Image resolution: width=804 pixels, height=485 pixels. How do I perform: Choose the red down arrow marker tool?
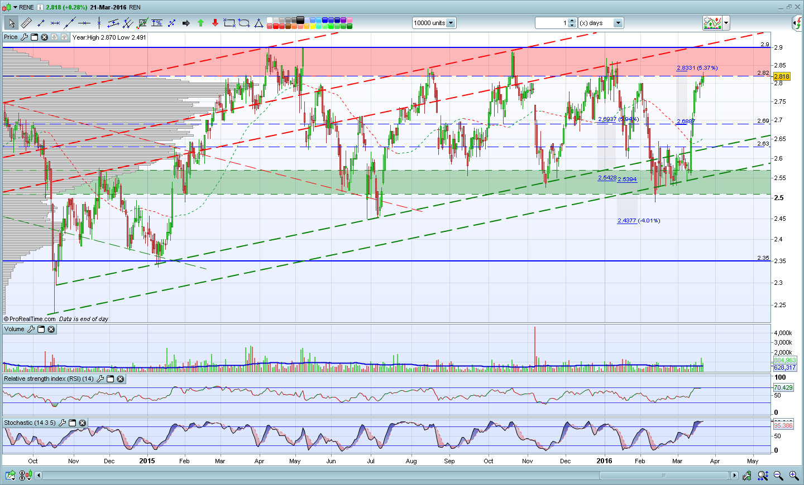click(x=215, y=23)
